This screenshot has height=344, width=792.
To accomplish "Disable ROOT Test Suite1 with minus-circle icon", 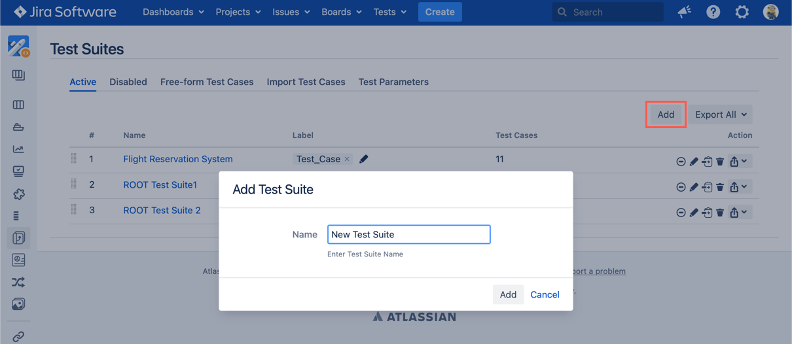I will pyautogui.click(x=681, y=187).
